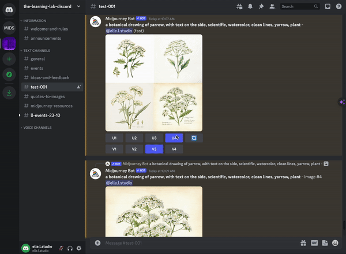Open notification settings bell icon

[x=250, y=6]
